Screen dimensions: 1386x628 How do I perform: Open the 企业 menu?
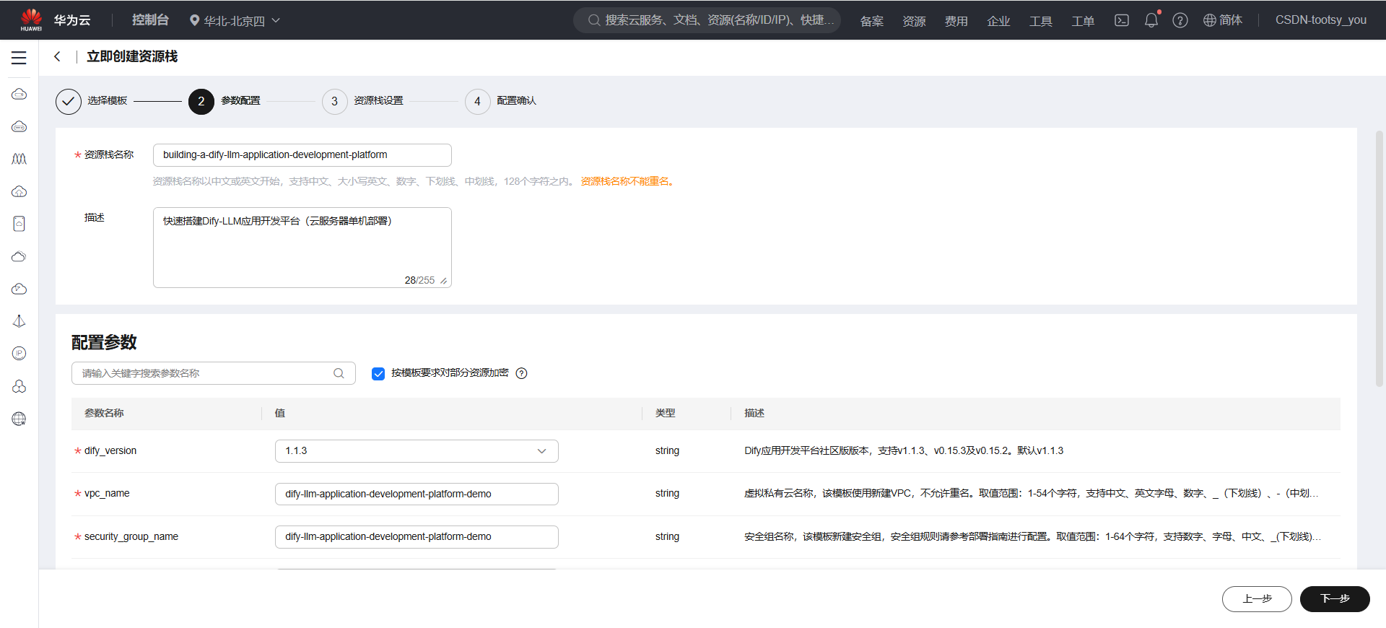998,21
